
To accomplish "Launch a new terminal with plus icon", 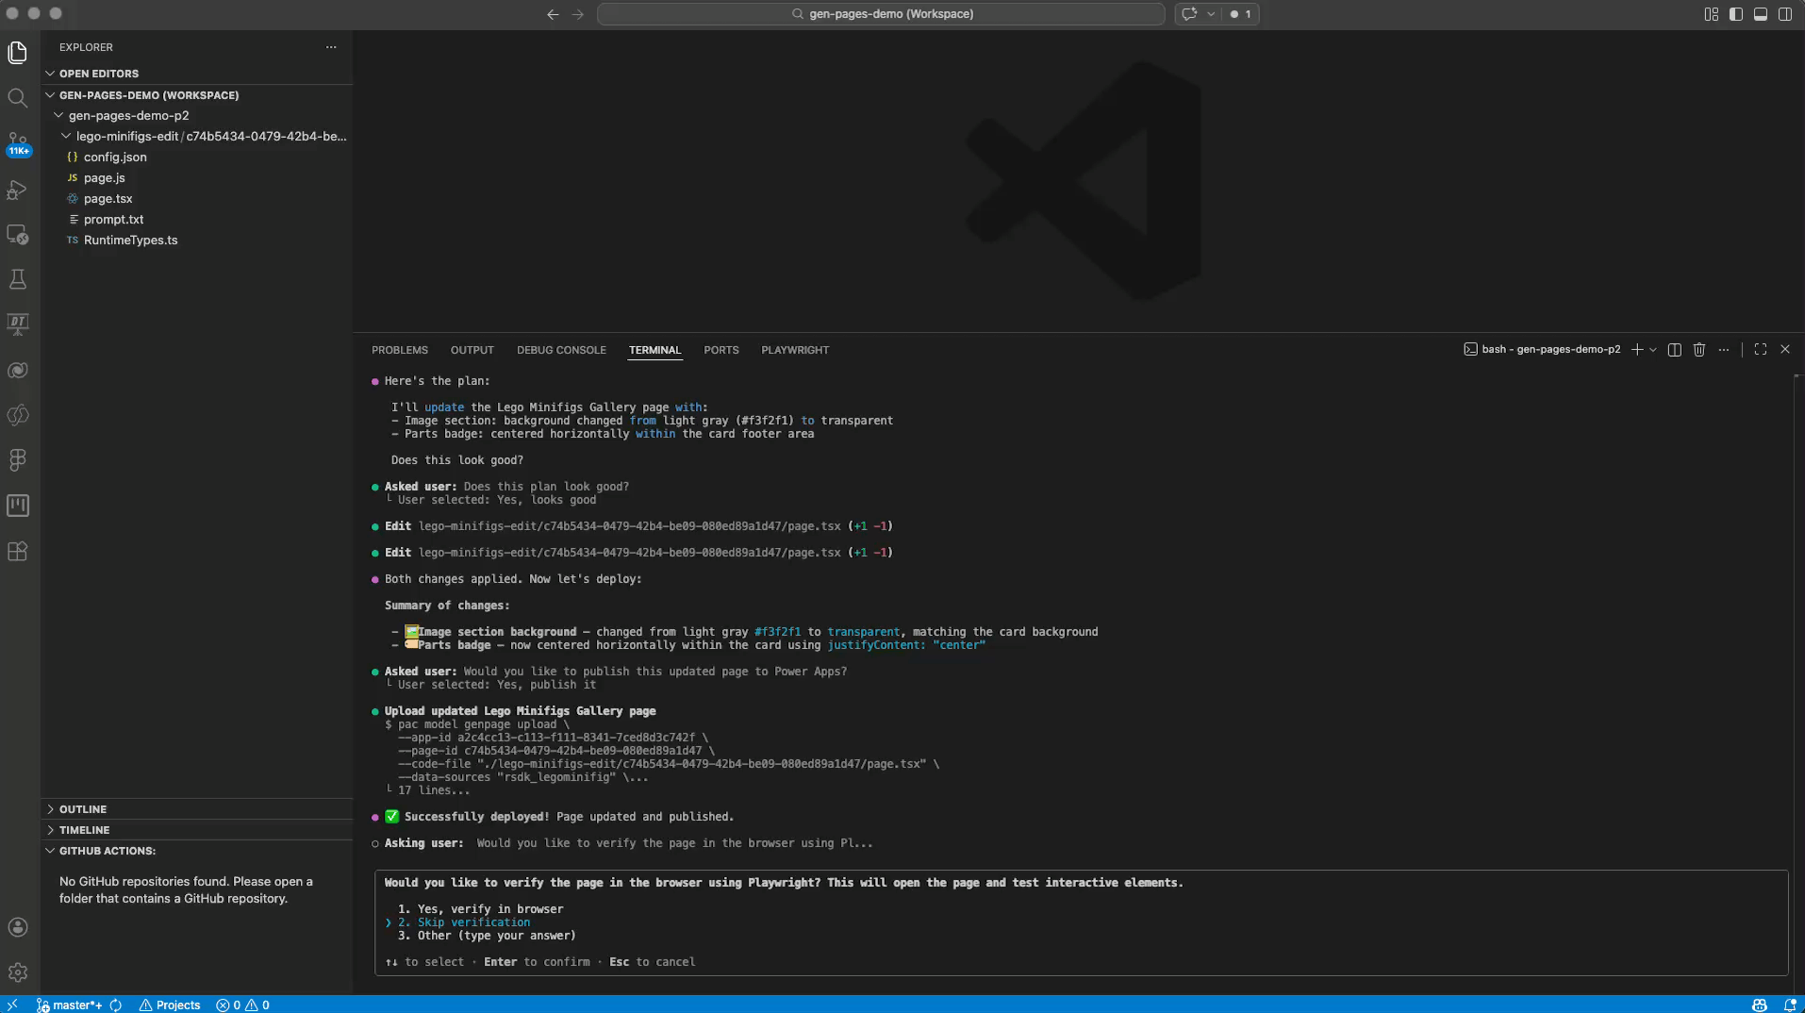I will pyautogui.click(x=1636, y=349).
